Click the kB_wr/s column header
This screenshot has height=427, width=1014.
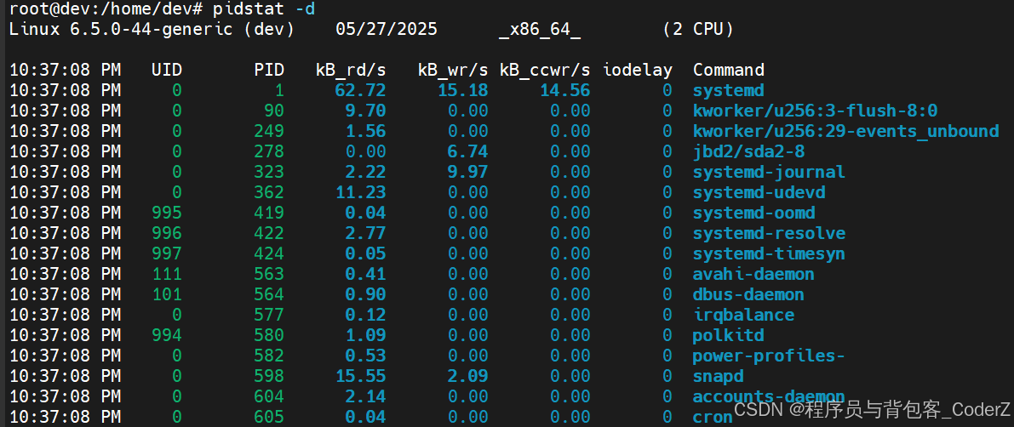[453, 70]
